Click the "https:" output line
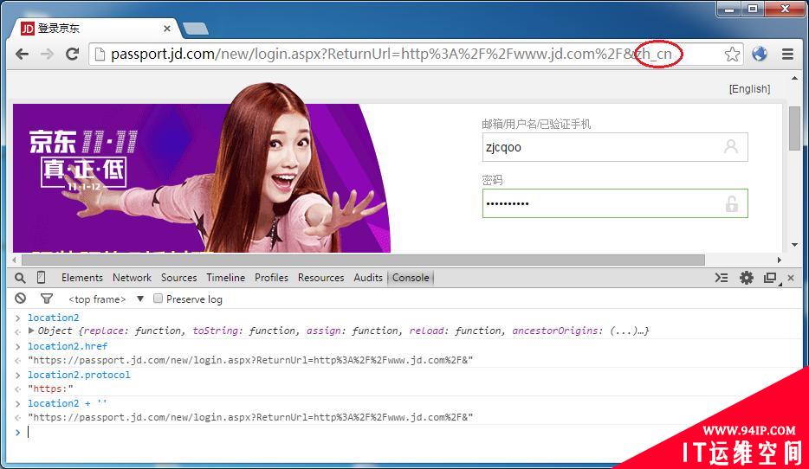Image resolution: width=809 pixels, height=469 pixels. (50, 389)
